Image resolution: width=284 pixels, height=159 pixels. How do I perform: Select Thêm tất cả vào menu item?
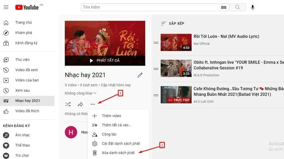(119, 125)
